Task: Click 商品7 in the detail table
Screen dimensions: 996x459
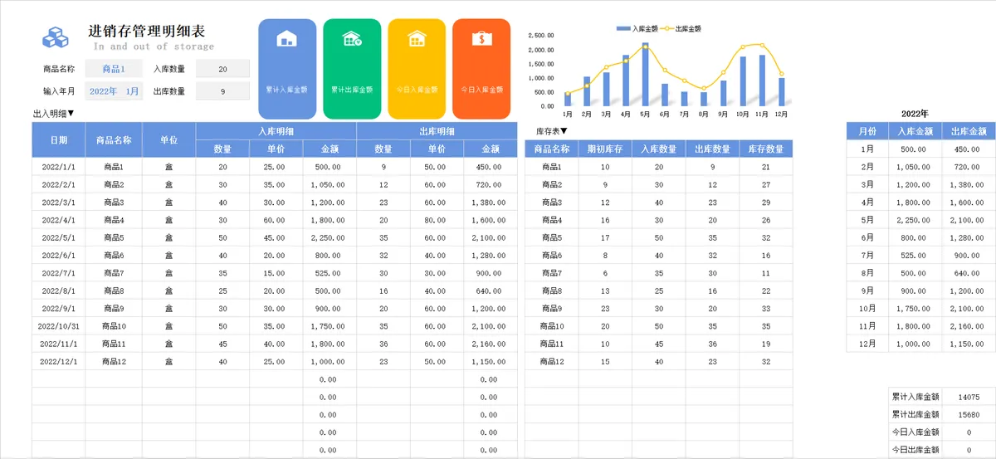Action: [x=114, y=273]
